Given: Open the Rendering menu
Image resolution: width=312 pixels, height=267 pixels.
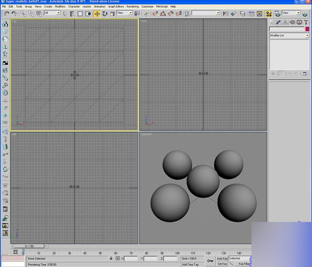Looking at the screenshot, I should 133,7.
